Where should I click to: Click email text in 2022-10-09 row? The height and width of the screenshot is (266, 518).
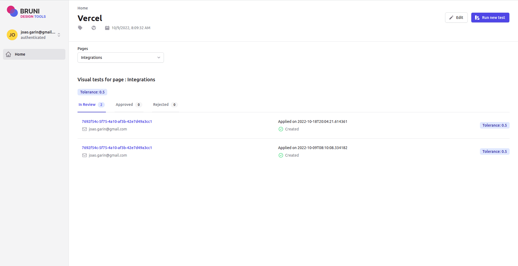coord(108,155)
